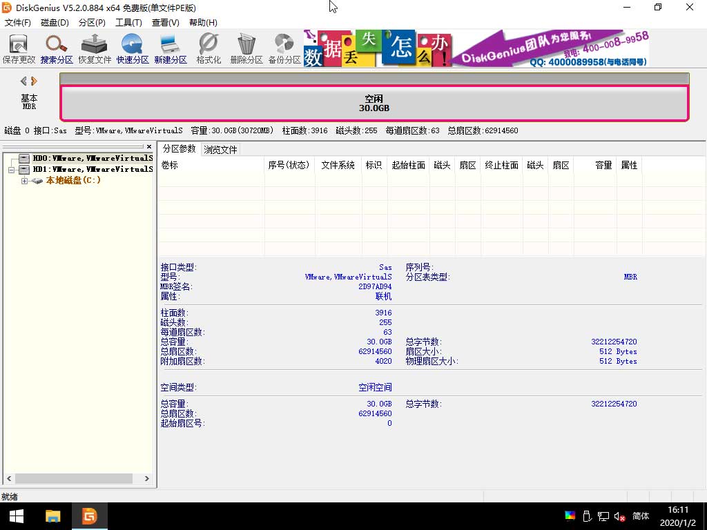707x530 pixels.
Task: Click the 空闲空间 space type value
Action: coord(375,387)
